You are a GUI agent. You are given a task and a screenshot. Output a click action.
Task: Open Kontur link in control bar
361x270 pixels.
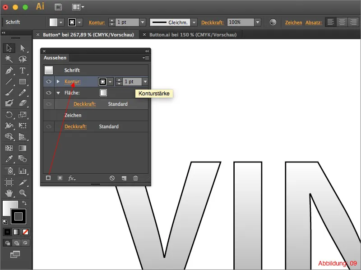pyautogui.click(x=97, y=22)
